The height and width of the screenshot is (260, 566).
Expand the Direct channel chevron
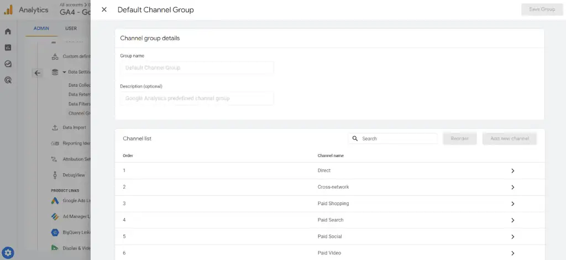click(512, 171)
